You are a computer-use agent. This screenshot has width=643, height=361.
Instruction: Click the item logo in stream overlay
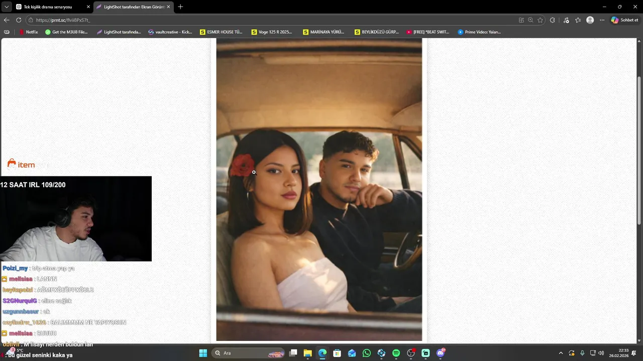21,164
